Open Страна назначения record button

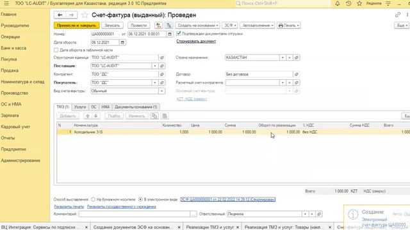click(296, 57)
